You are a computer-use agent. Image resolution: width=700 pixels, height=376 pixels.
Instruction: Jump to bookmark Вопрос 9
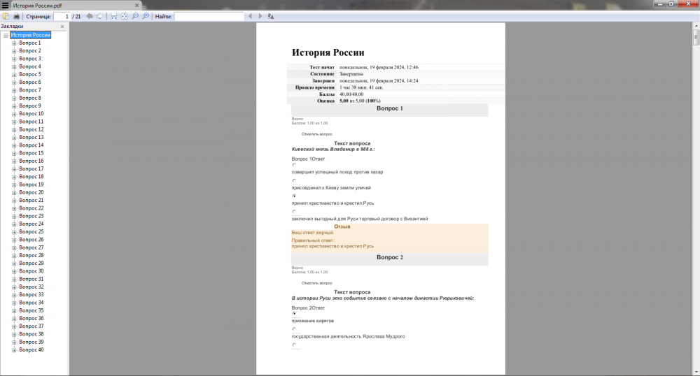point(30,106)
